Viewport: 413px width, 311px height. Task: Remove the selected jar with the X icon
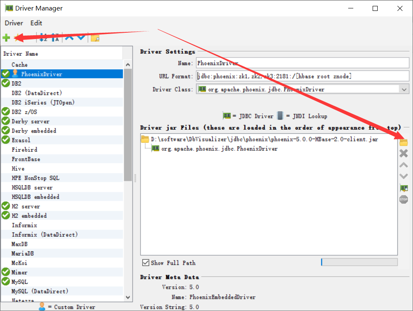click(x=403, y=153)
